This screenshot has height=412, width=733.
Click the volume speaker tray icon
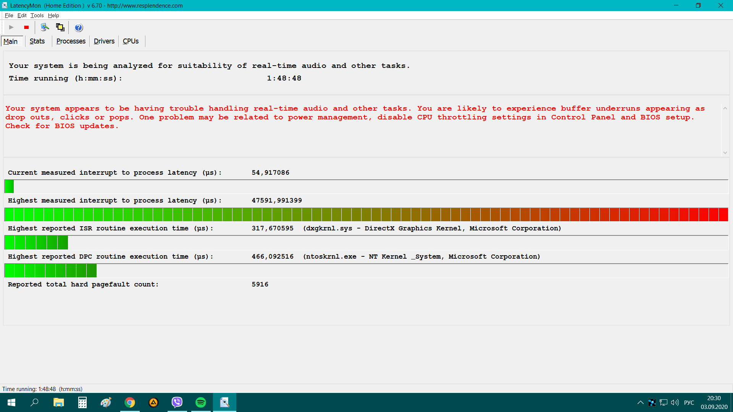point(675,402)
